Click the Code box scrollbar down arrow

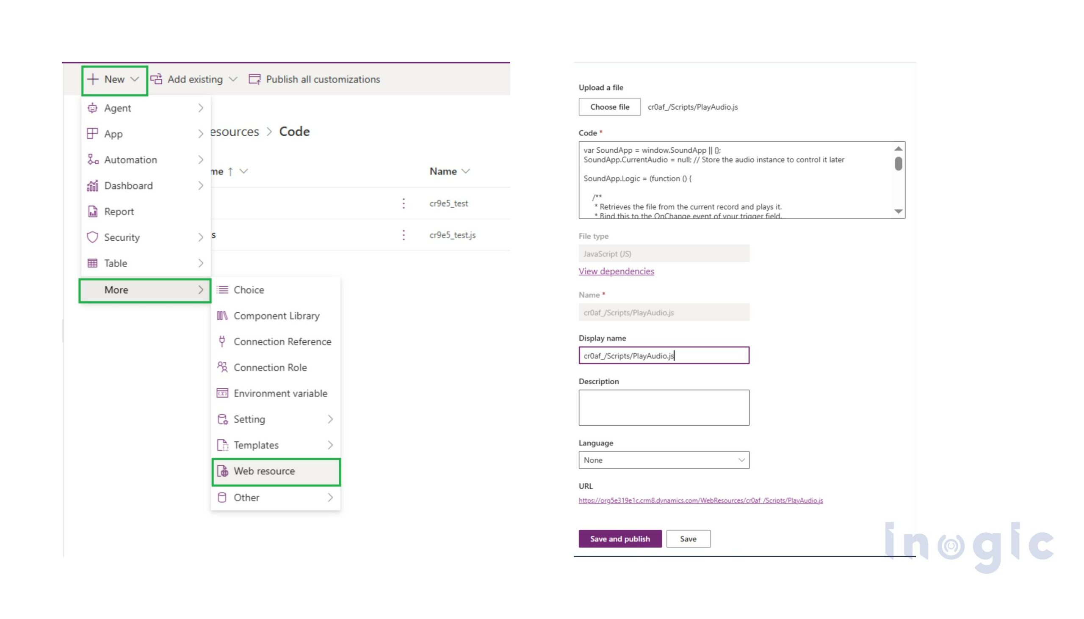898,211
